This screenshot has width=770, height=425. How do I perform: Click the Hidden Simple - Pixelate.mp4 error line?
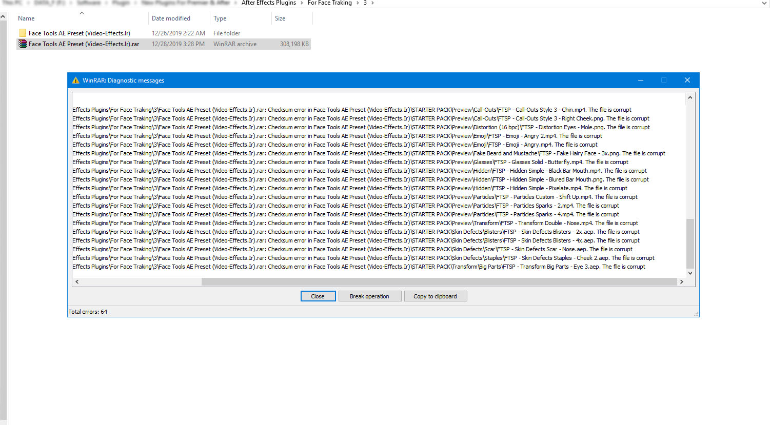click(x=350, y=188)
